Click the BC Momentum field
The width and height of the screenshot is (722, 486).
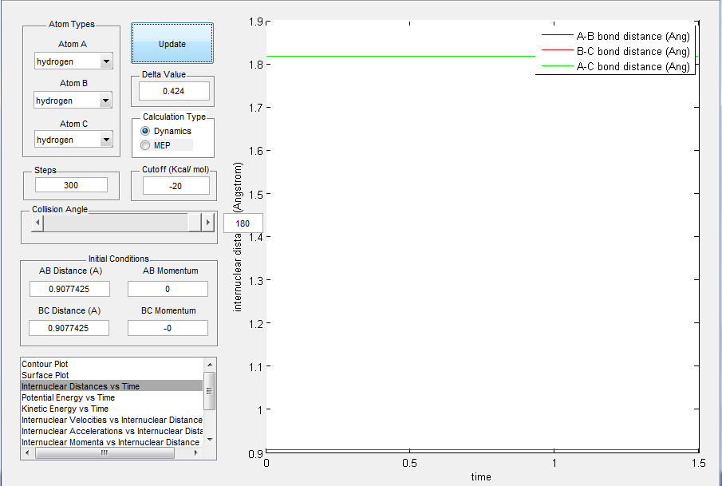click(168, 328)
